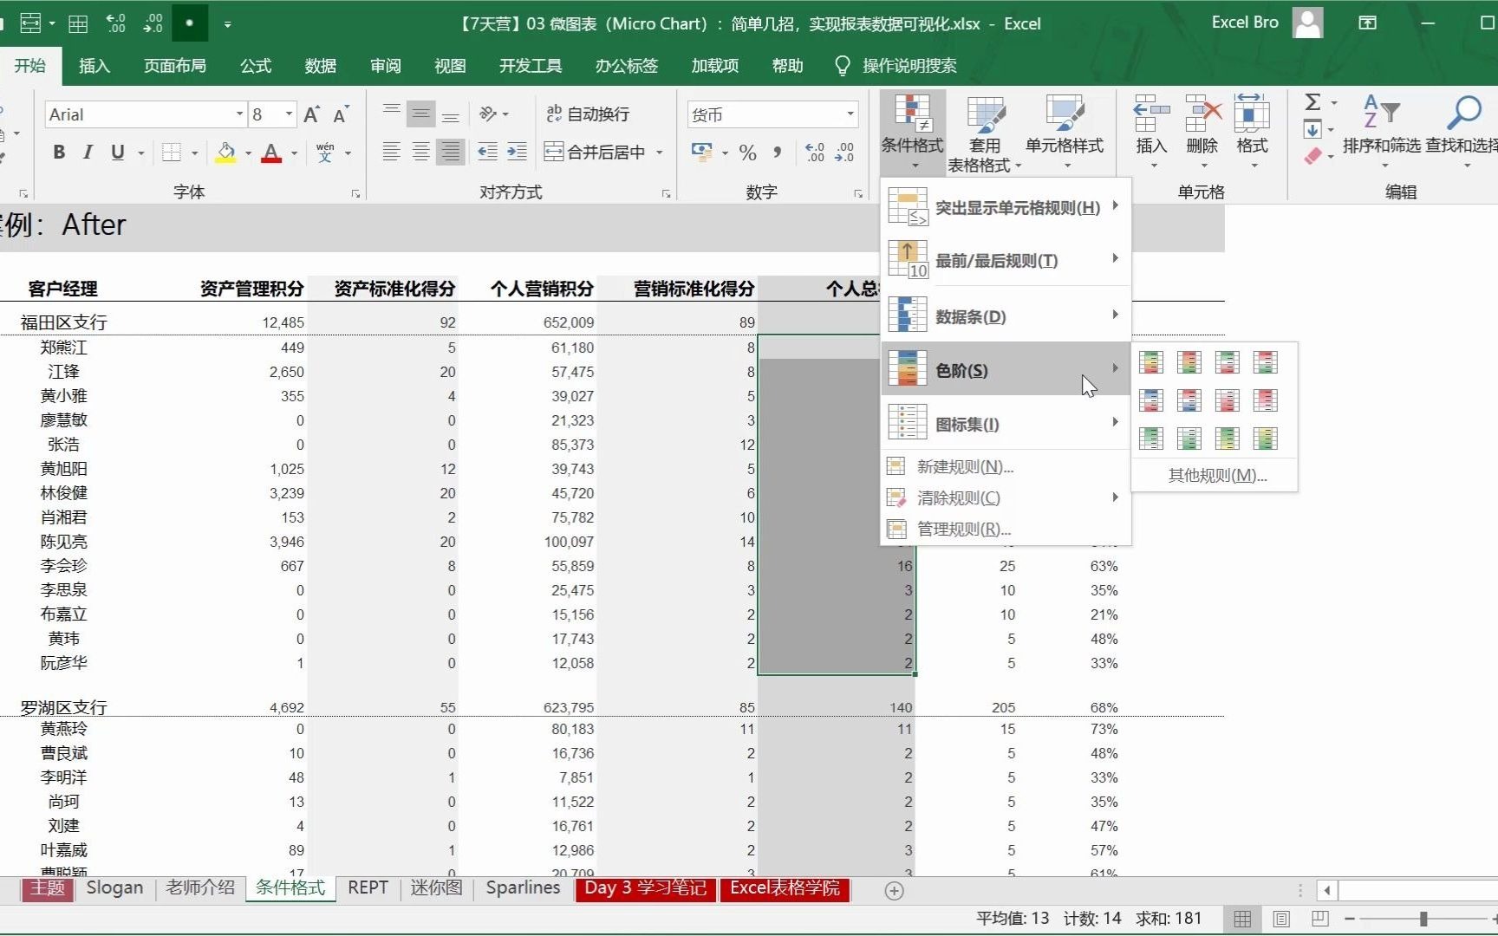The height and width of the screenshot is (936, 1498).
Task: Switch to the 公式 ribbon tab
Action: (256, 66)
